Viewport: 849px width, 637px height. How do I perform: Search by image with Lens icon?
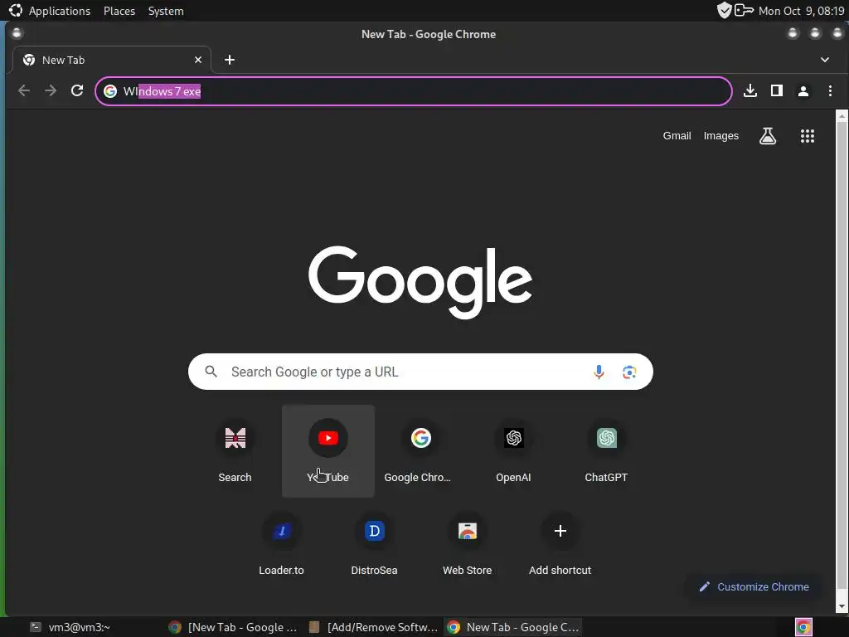click(628, 372)
